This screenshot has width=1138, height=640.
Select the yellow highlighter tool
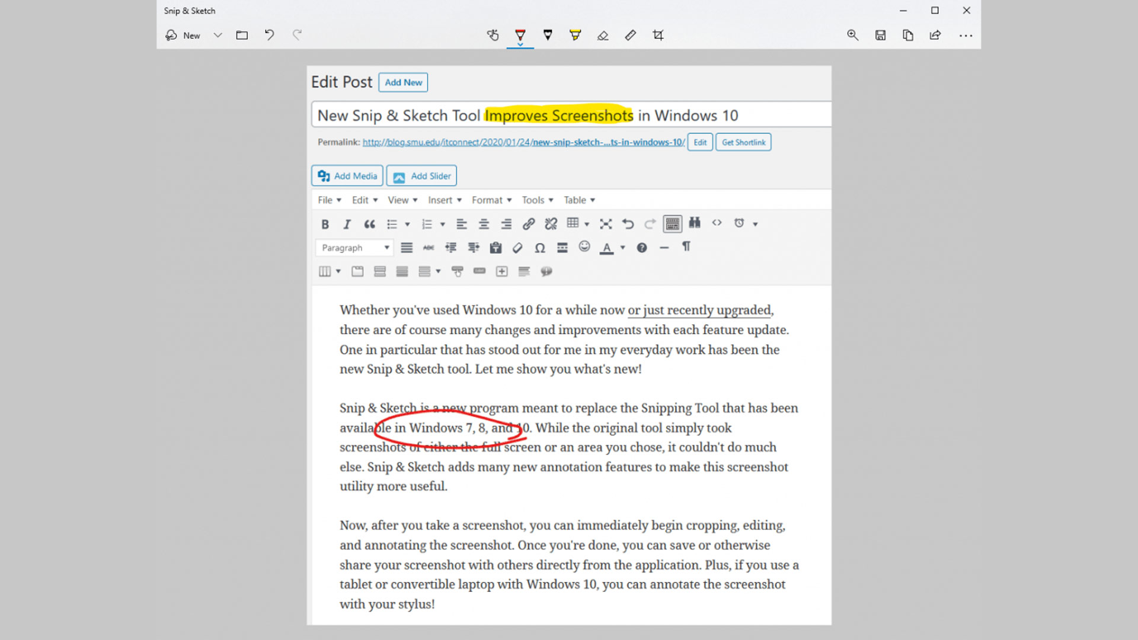[x=575, y=35]
